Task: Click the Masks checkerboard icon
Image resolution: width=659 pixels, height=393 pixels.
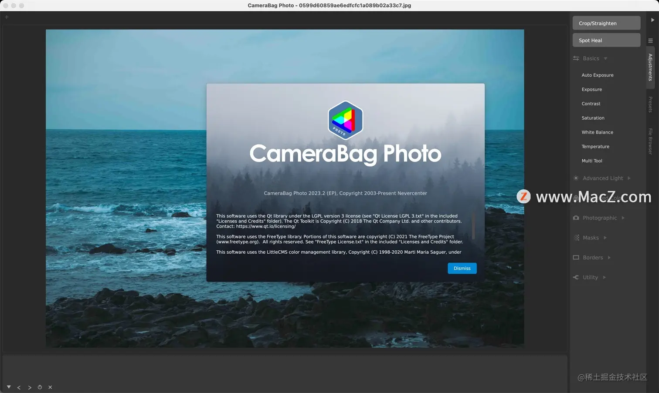Action: [x=576, y=238]
